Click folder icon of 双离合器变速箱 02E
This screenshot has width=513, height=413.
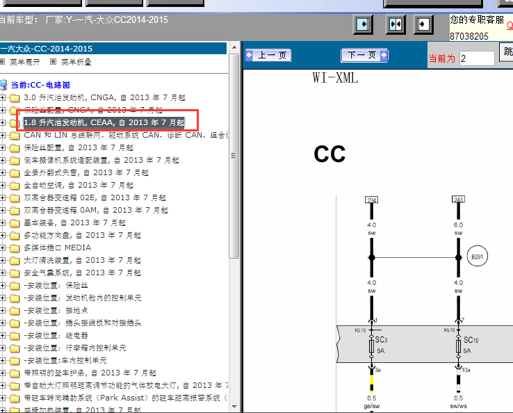click(x=15, y=198)
